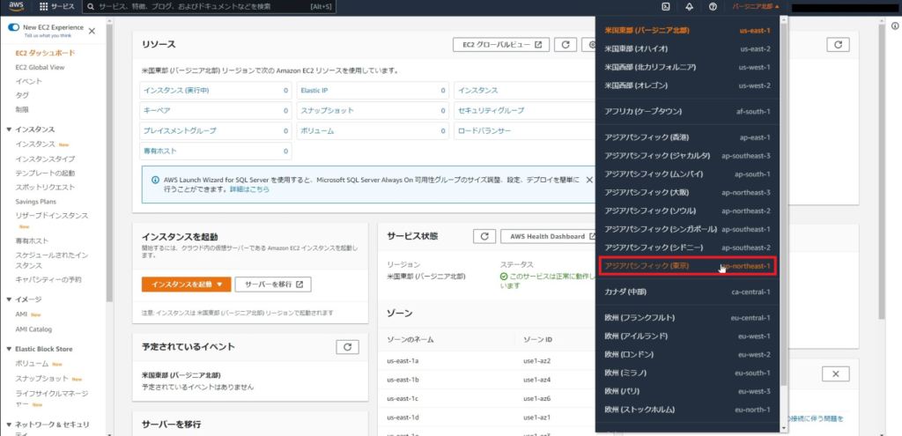Image resolution: width=902 pixels, height=436 pixels.
Task: Click the notifications bell icon
Action: point(689,7)
